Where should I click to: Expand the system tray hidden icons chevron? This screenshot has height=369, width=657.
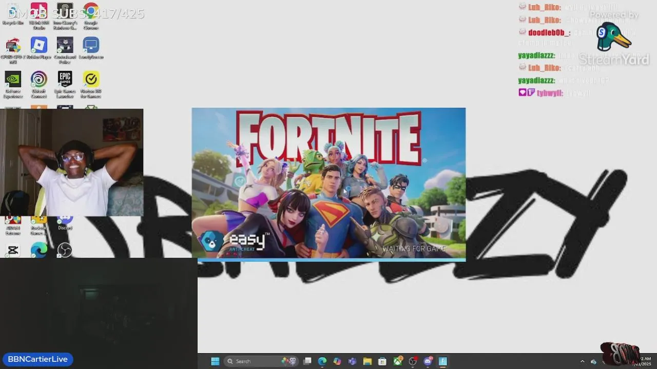[582, 361]
